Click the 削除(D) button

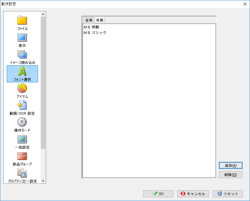pyautogui.click(x=231, y=175)
